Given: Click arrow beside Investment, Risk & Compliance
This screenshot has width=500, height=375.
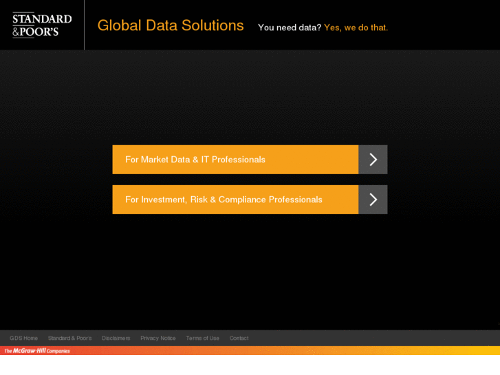Looking at the screenshot, I should click(x=373, y=200).
